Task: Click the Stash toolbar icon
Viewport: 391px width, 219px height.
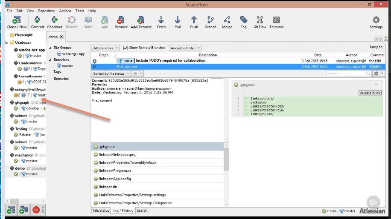Action: click(x=88, y=22)
